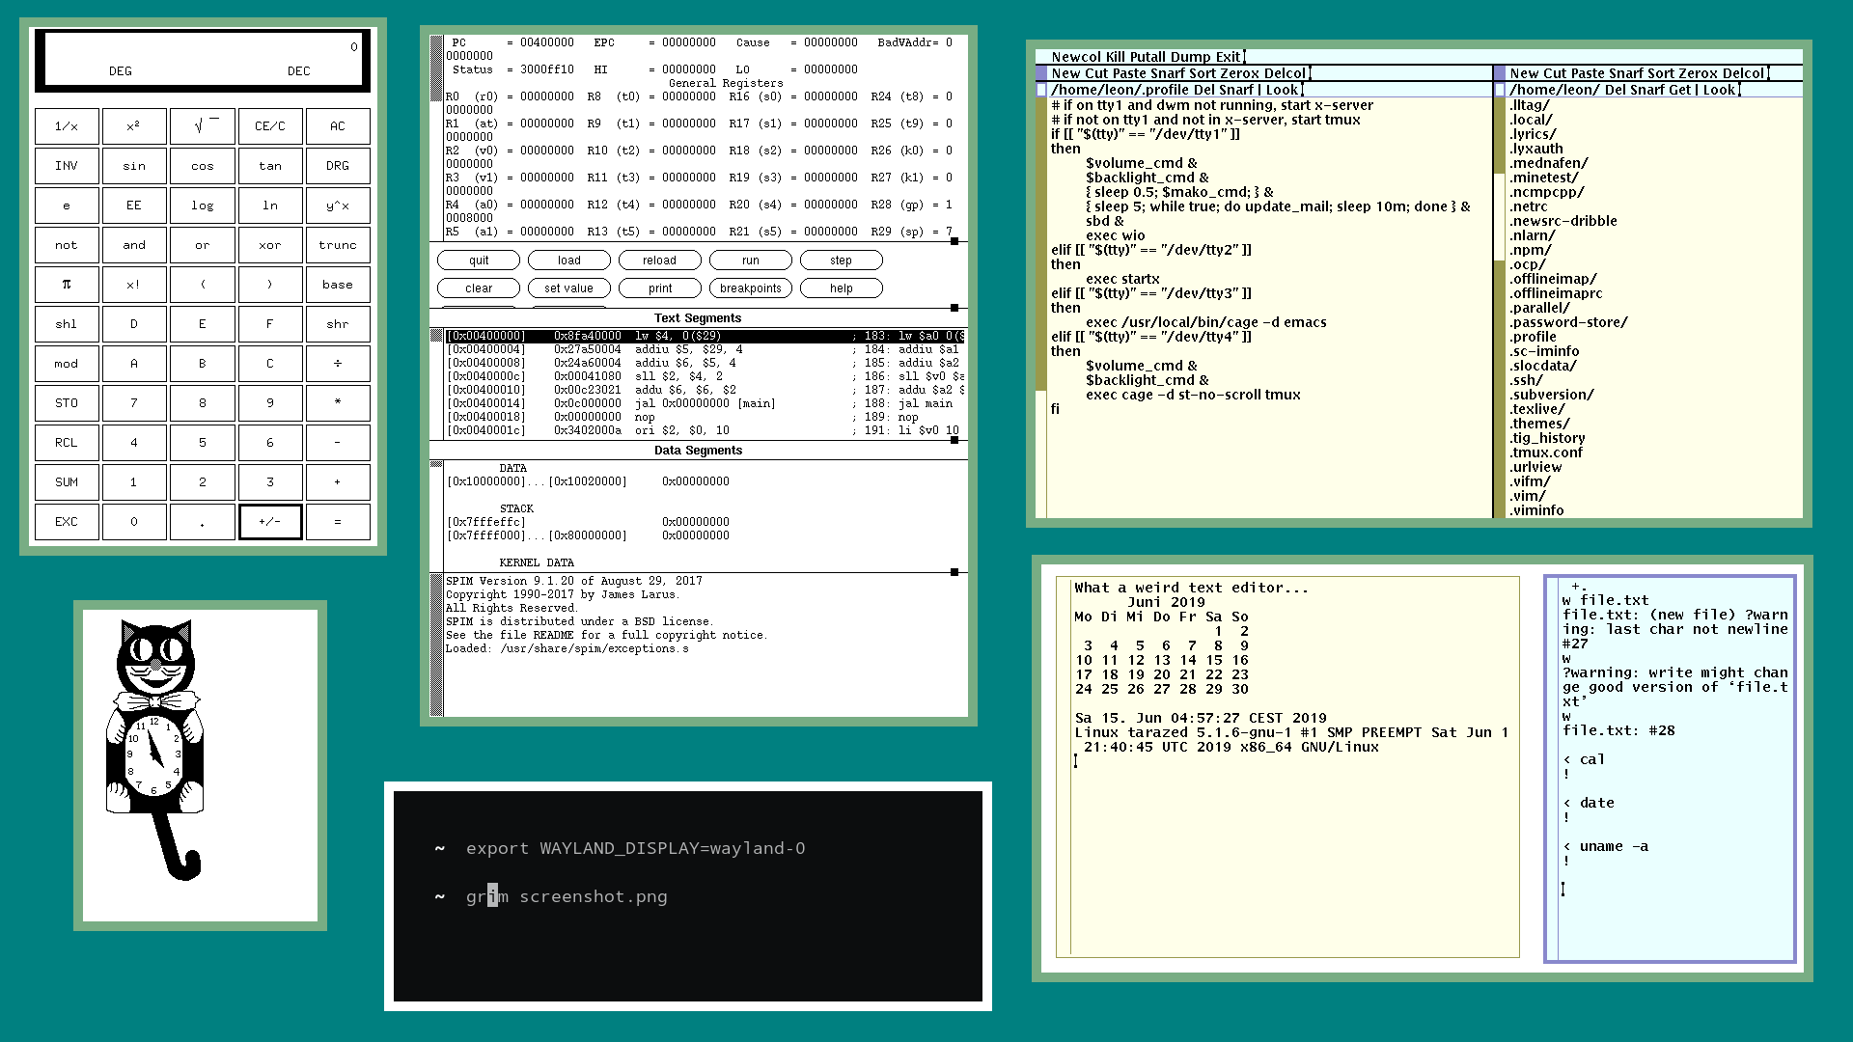
Task: Click the pi constant key
Action: tap(67, 285)
